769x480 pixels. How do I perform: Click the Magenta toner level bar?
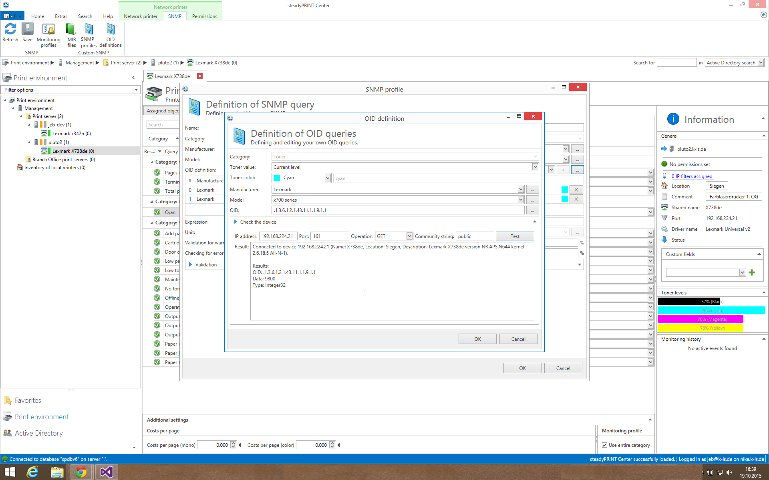(x=700, y=319)
